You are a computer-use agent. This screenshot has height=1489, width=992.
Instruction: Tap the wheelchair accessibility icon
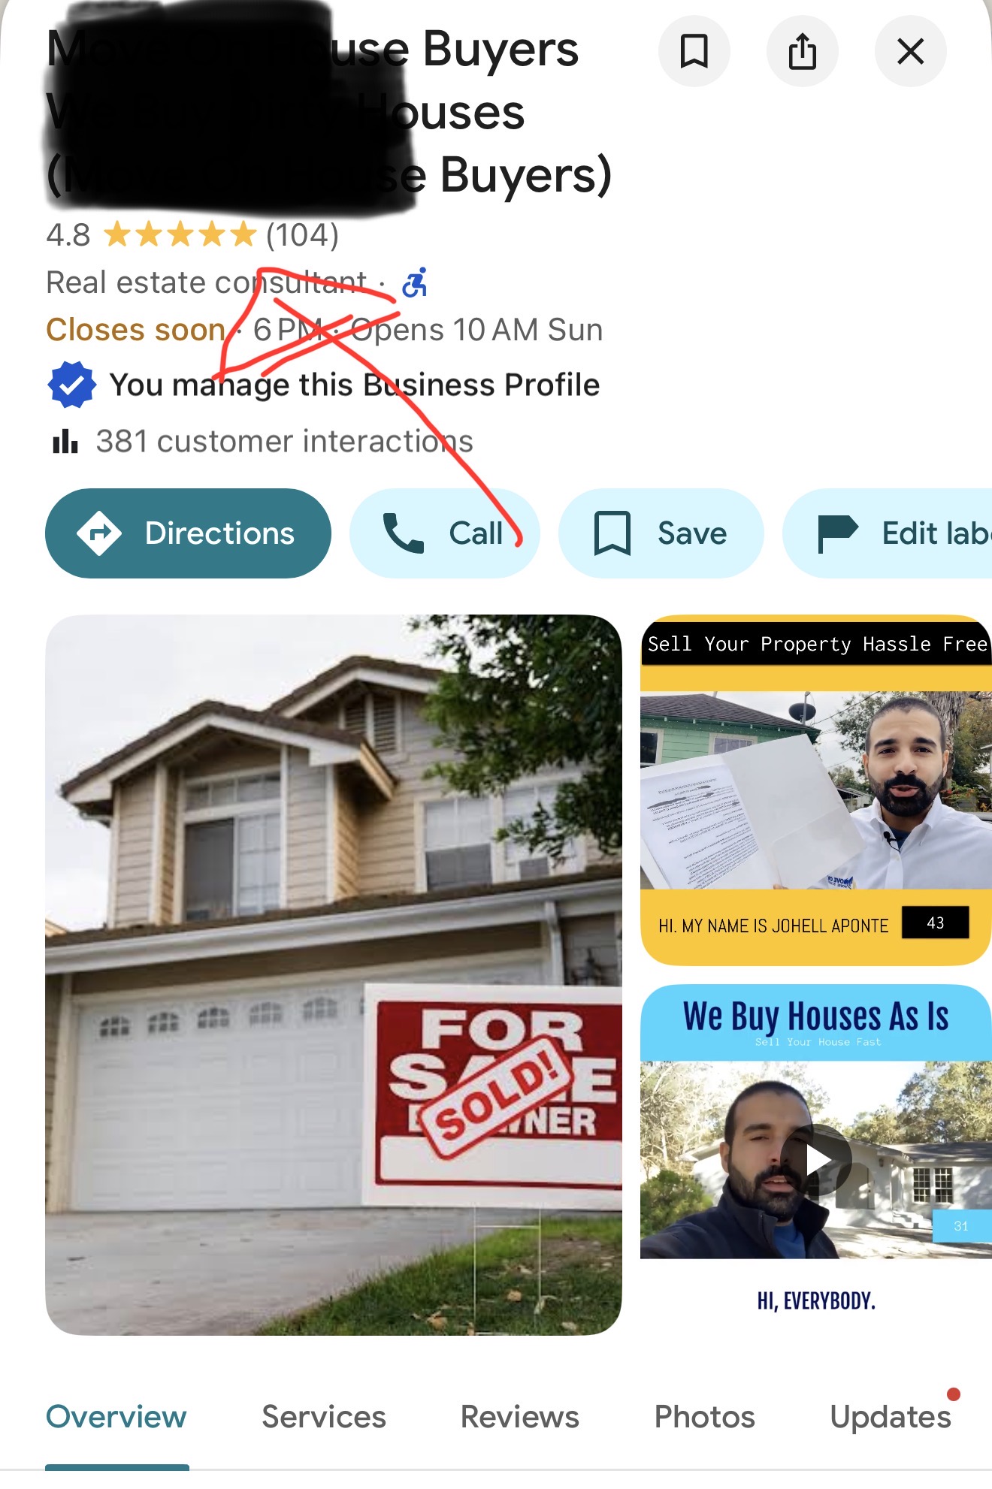415,282
